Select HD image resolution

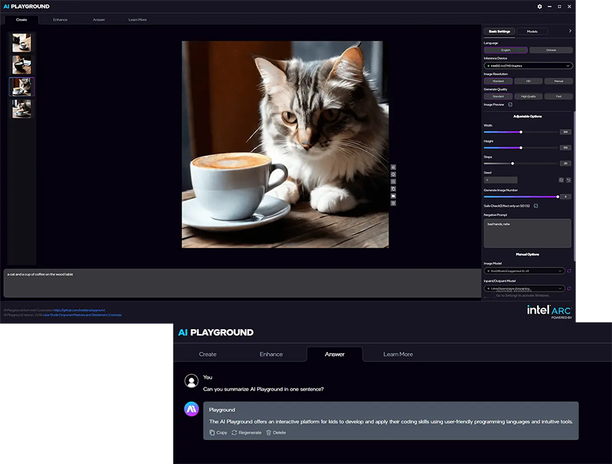click(x=528, y=81)
